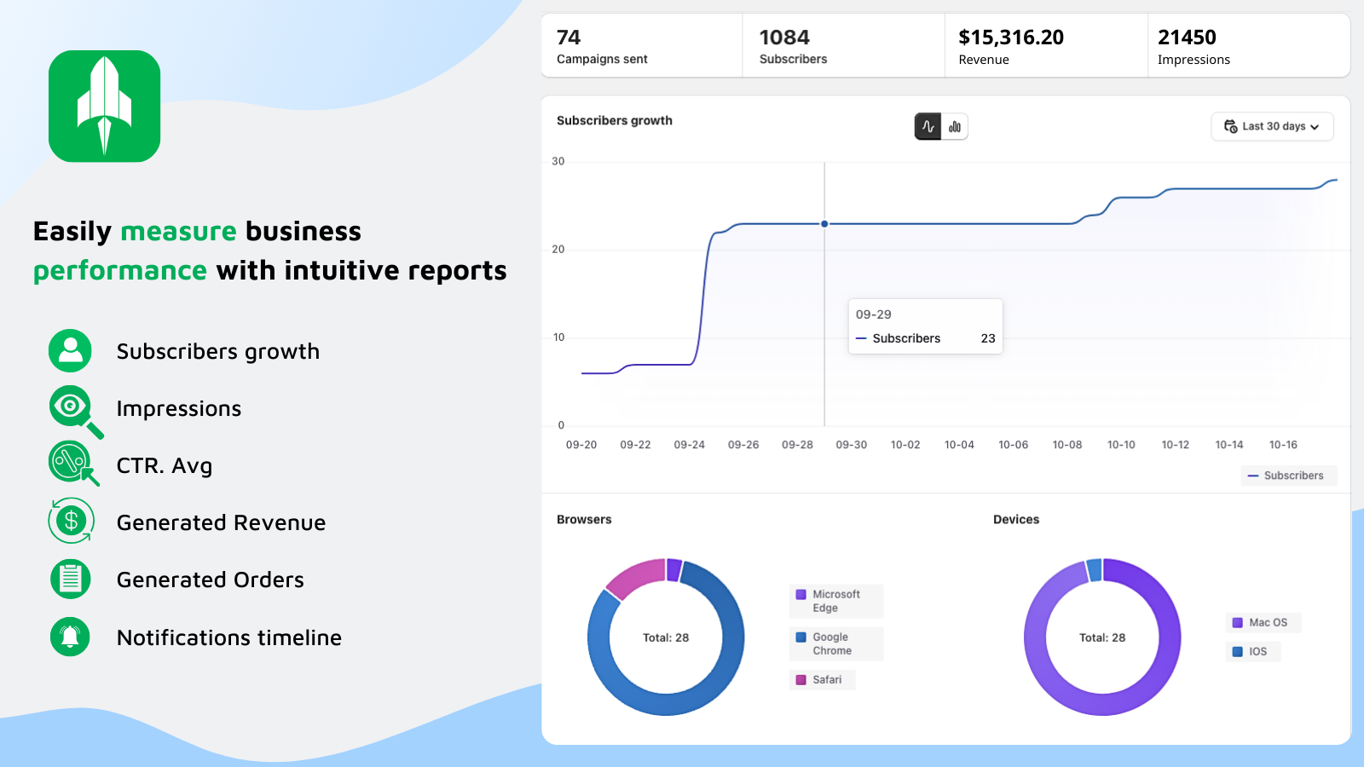Click the 'CTR. Avg' feature label
This screenshot has width=1364, height=767.
tap(165, 465)
